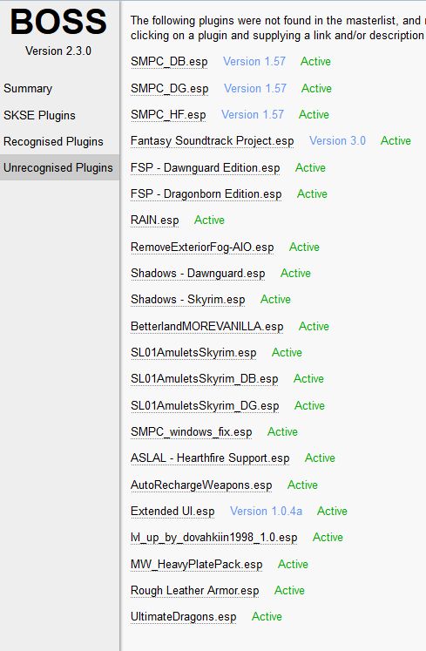
Task: Click Active status of Fantasy Soundtrack Project.esp
Action: [396, 141]
